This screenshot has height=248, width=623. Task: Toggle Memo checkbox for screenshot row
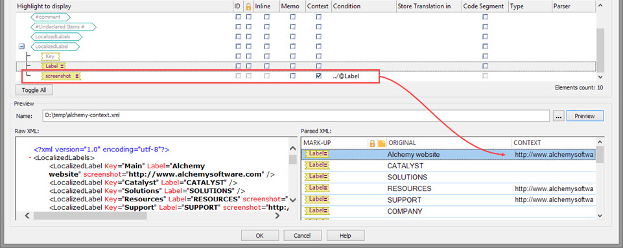tap(293, 76)
